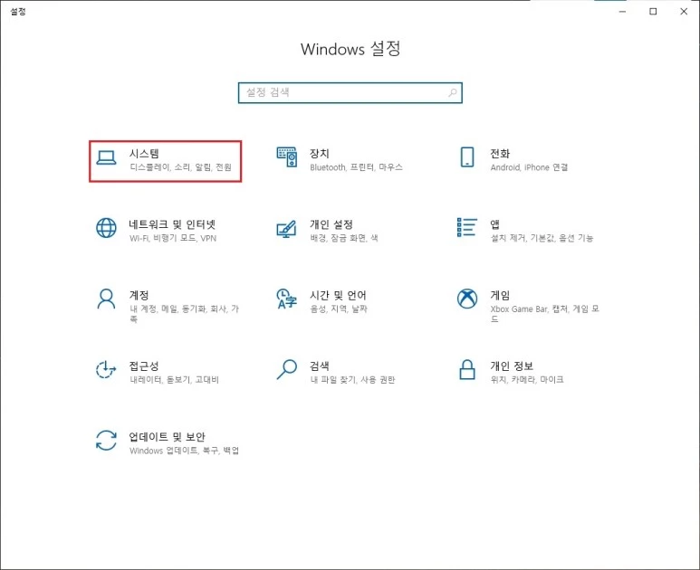Click text Wi-Fi, 비행기 모드, VPN
This screenshot has height=570, width=700.
pyautogui.click(x=173, y=238)
